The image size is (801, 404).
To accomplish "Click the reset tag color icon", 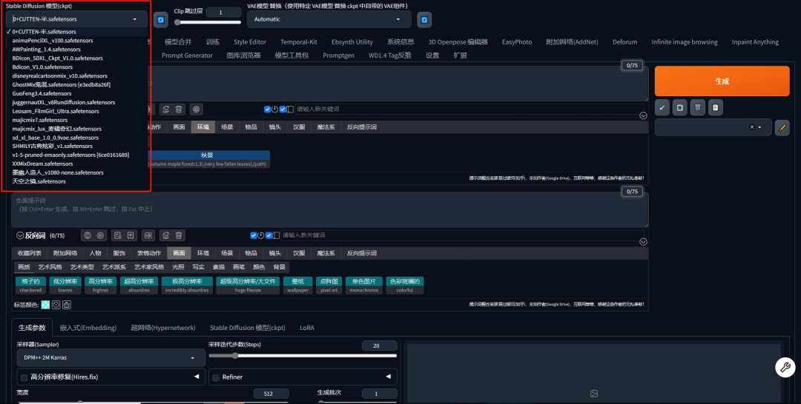I will 56,305.
